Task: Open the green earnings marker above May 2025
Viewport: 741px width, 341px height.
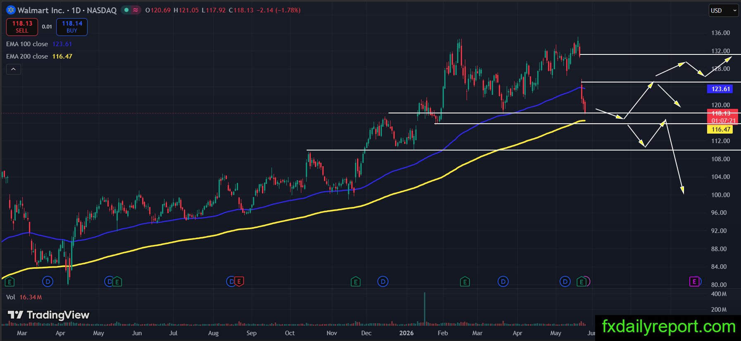Action: [x=117, y=282]
